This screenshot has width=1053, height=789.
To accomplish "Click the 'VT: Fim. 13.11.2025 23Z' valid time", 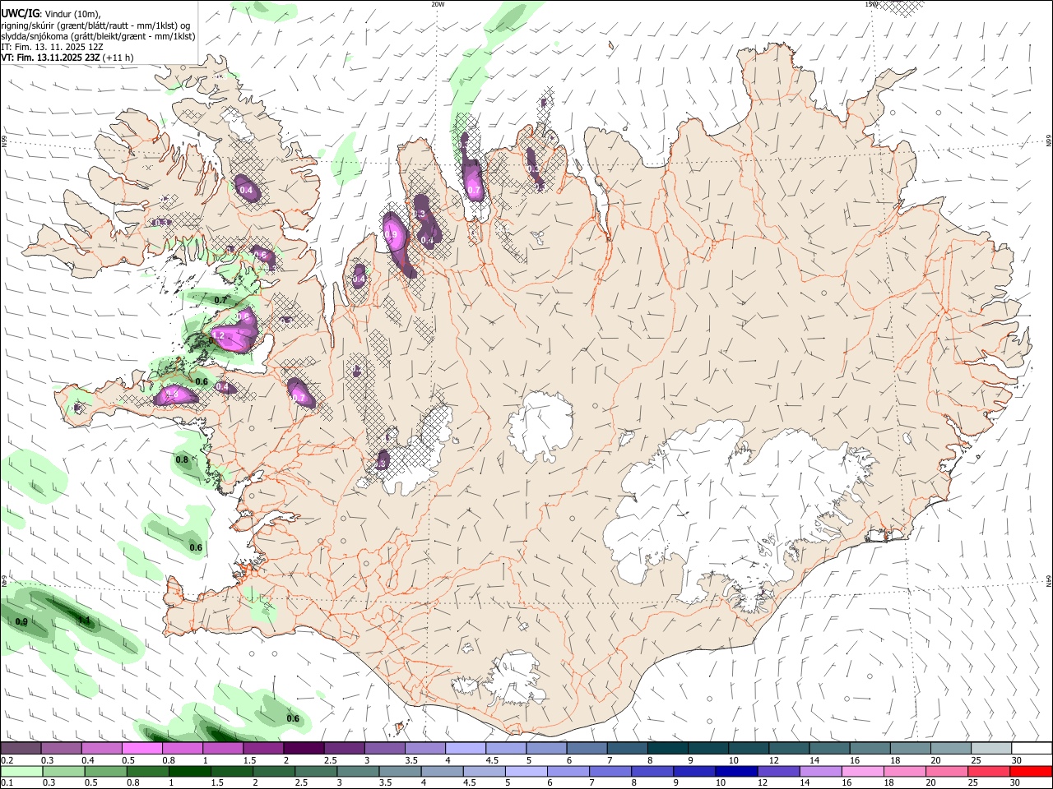I will (52, 58).
